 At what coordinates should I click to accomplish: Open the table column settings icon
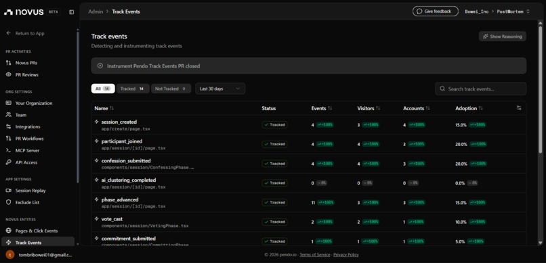click(519, 108)
